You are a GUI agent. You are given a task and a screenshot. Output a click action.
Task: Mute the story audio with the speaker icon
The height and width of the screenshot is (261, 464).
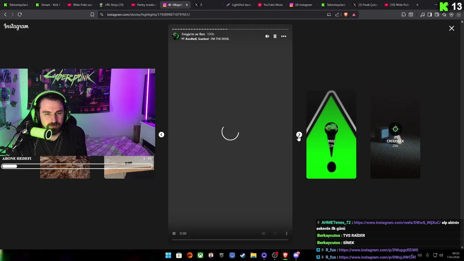[x=267, y=36]
